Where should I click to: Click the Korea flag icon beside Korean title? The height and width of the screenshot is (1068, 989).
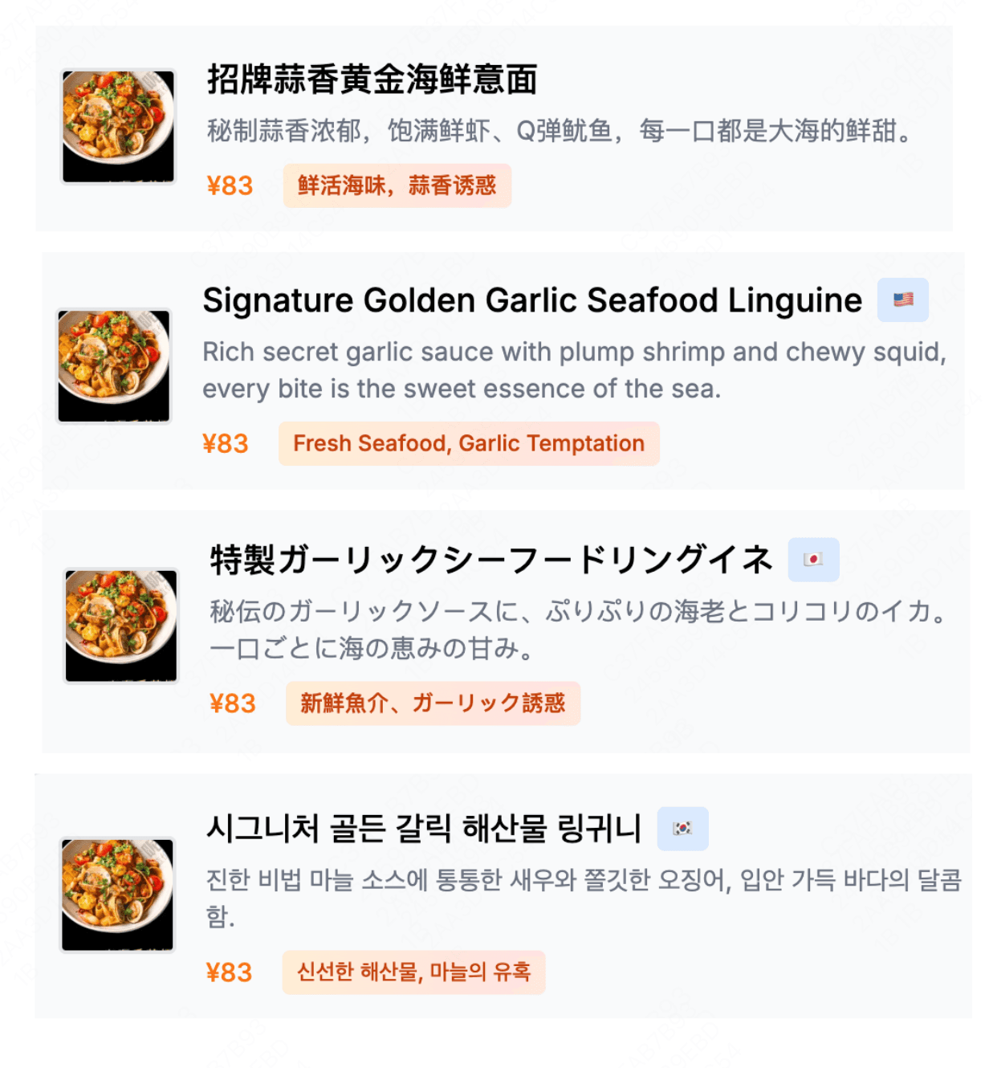tap(684, 828)
